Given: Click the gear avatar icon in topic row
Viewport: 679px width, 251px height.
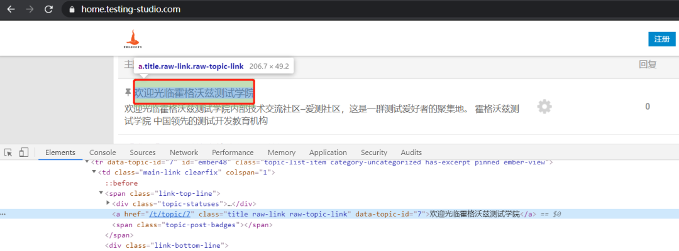Looking at the screenshot, I should (x=544, y=106).
